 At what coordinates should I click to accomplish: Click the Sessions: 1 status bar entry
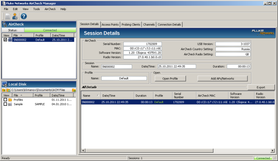click(x=135, y=158)
